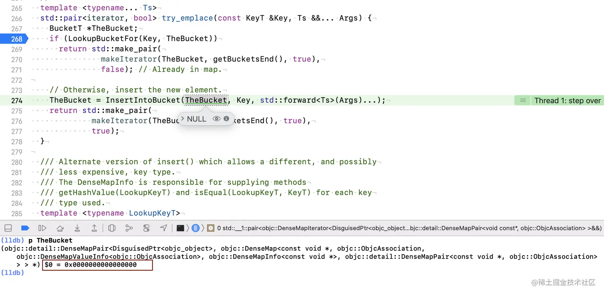The width and height of the screenshot is (604, 295).
Task: Open the Thread 1: step over annotation
Action: pyautogui.click(x=567, y=100)
